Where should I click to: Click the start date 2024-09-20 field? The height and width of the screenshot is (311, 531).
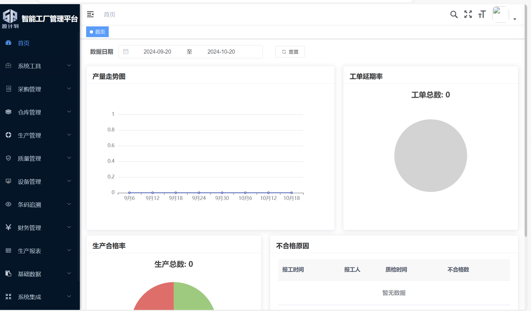(157, 52)
